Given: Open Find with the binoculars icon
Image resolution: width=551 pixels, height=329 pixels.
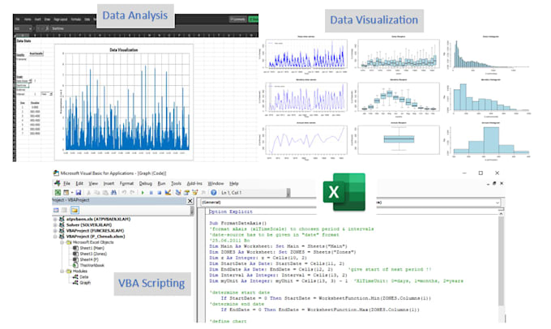Looking at the screenshot, I should point(113,193).
